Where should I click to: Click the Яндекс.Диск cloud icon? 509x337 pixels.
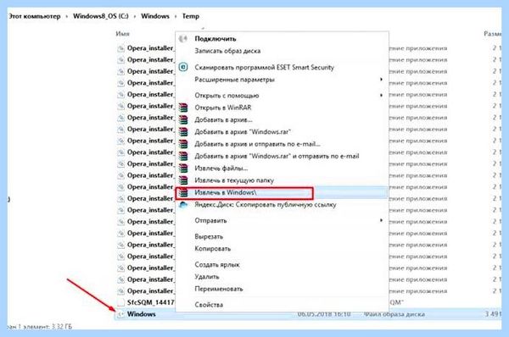(x=183, y=204)
